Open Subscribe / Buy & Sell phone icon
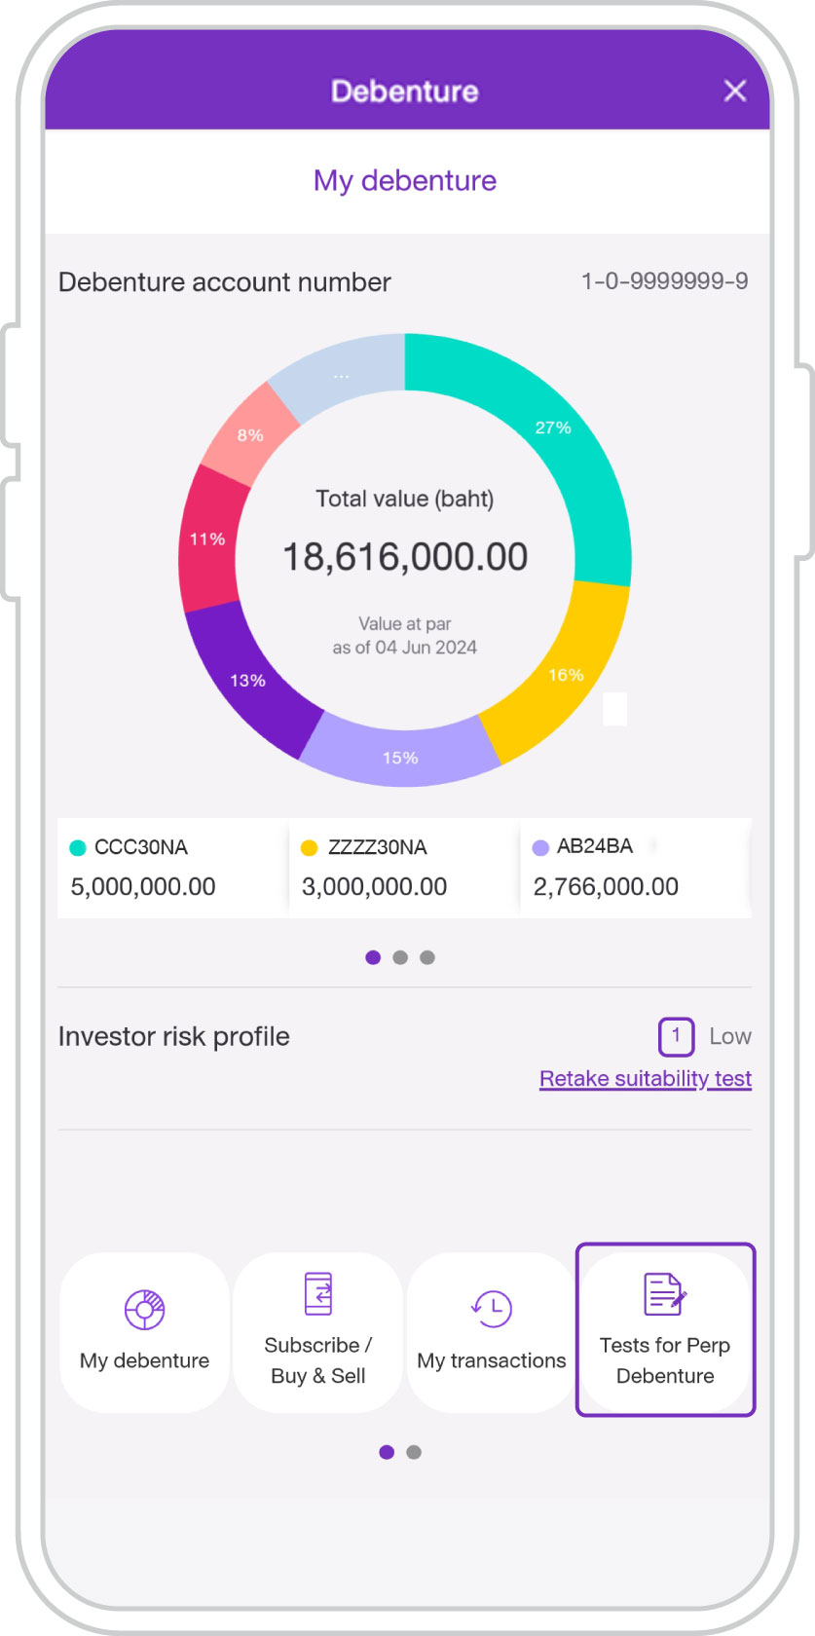The width and height of the screenshot is (815, 1636). [318, 1294]
